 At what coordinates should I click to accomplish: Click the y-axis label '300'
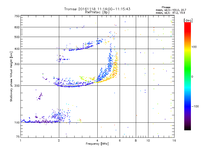pyautogui.click(x=17, y=64)
